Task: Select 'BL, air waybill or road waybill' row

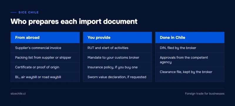Action: point(45,77)
